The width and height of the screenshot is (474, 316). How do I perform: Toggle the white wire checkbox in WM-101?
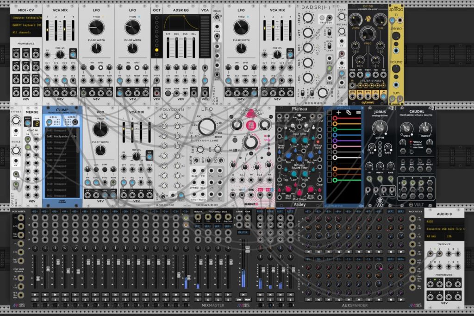pyautogui.click(x=330, y=158)
